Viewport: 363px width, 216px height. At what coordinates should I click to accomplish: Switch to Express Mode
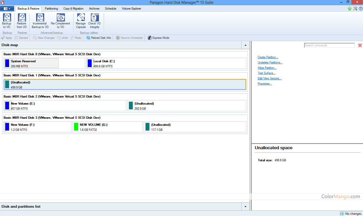159,38
